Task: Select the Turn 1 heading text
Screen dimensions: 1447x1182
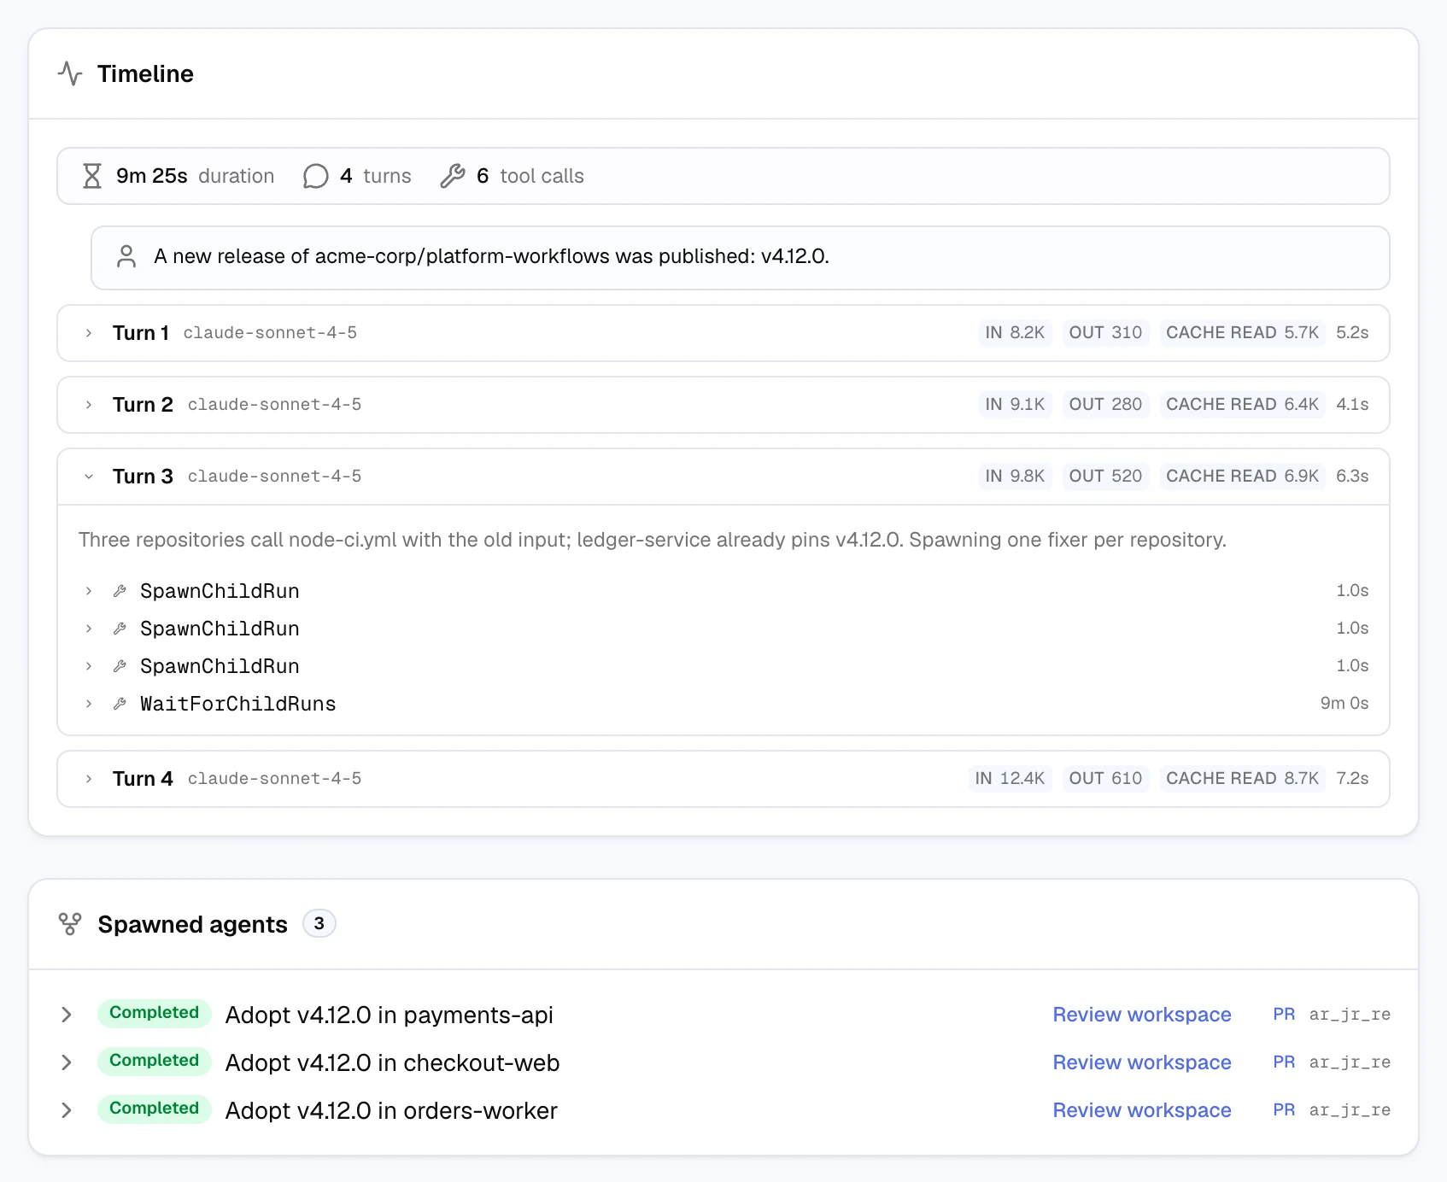Action: [141, 333]
